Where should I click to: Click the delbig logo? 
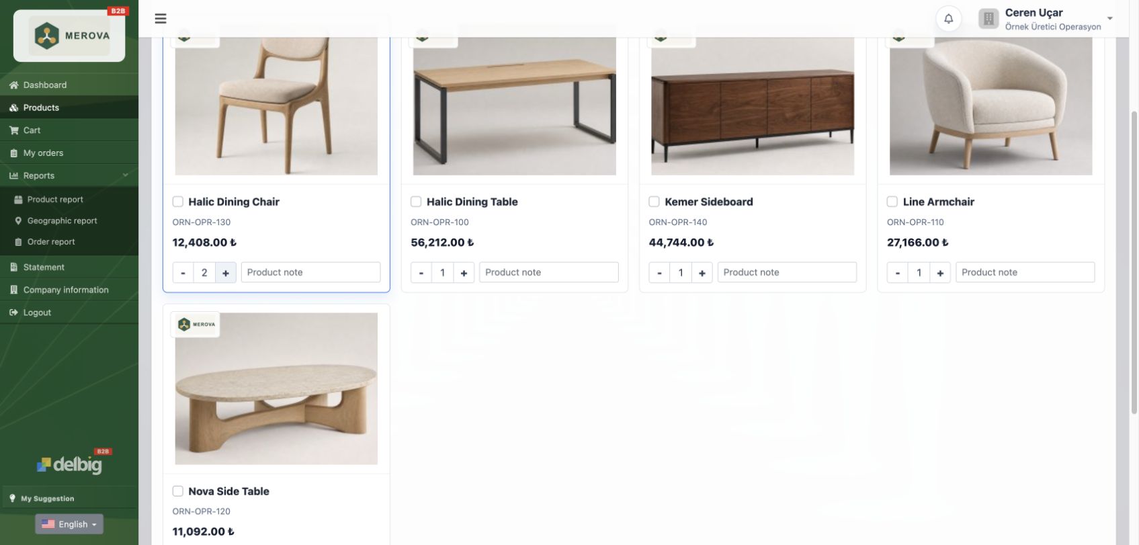(69, 464)
